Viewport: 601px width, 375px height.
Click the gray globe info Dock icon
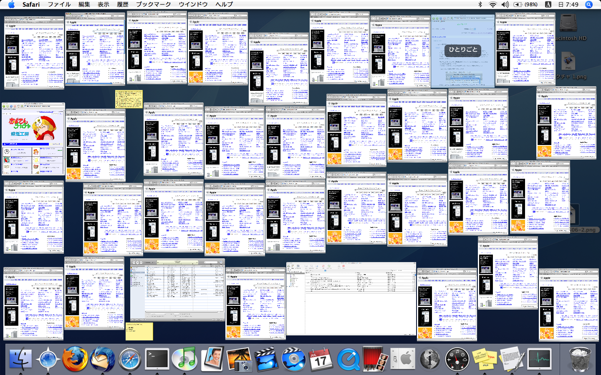[x=430, y=358]
